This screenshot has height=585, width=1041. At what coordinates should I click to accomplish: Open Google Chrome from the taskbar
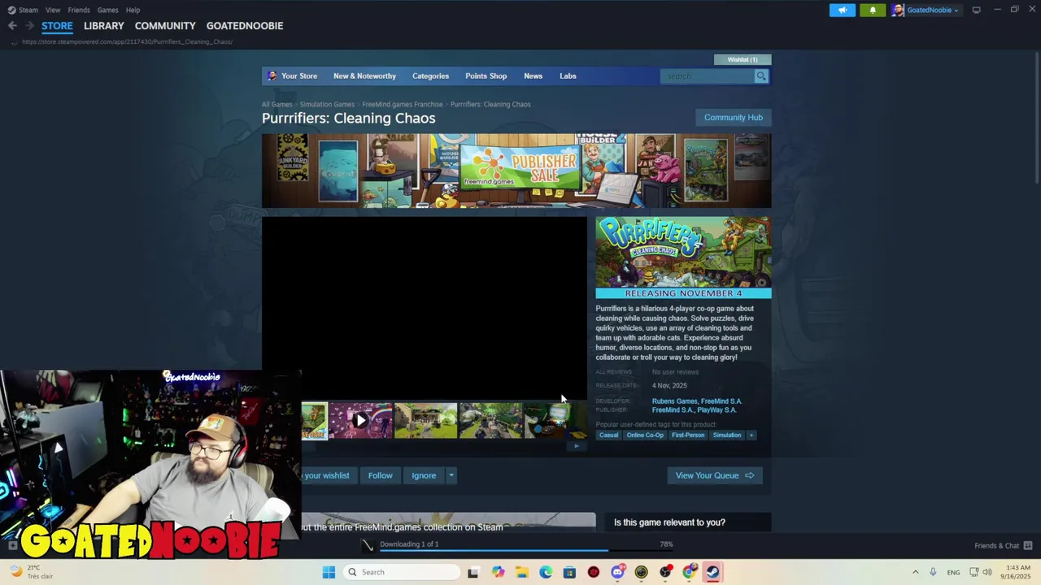coord(689,572)
